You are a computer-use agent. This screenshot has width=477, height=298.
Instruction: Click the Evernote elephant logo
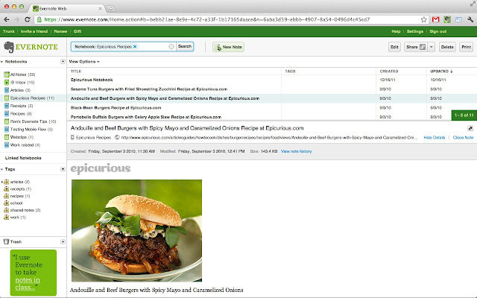(x=9, y=46)
